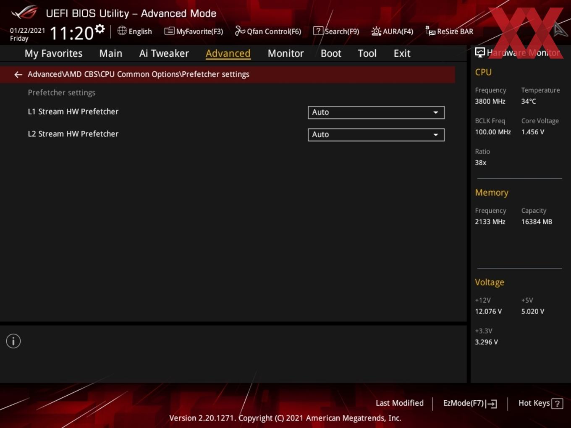Click the EzMode exit arrow icon
571x428 pixels.
click(x=492, y=404)
